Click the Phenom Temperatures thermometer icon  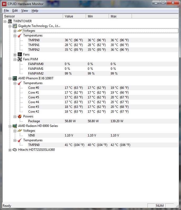pyautogui.click(x=20, y=83)
